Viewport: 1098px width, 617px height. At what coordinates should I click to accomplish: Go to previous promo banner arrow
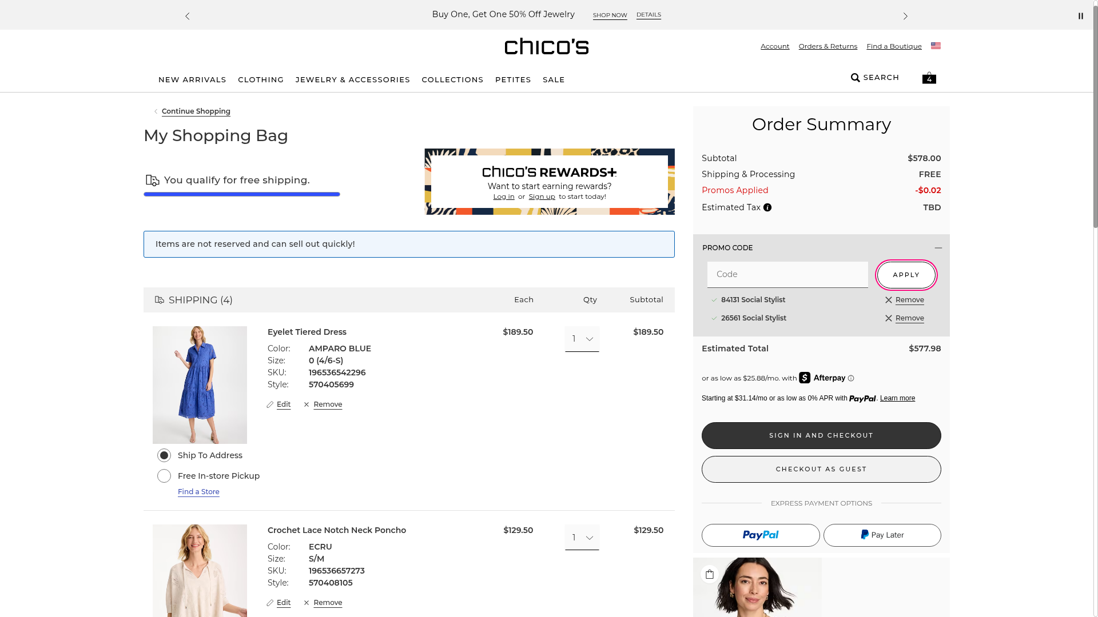tap(188, 16)
